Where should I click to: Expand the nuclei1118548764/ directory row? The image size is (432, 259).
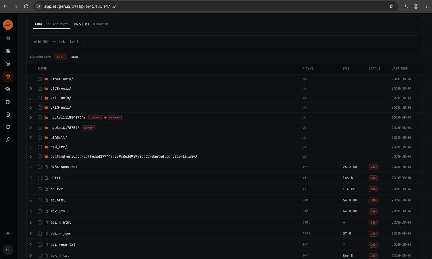(31, 117)
